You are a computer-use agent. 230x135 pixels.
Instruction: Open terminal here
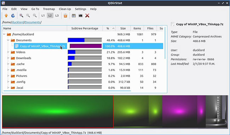tap(80, 16)
